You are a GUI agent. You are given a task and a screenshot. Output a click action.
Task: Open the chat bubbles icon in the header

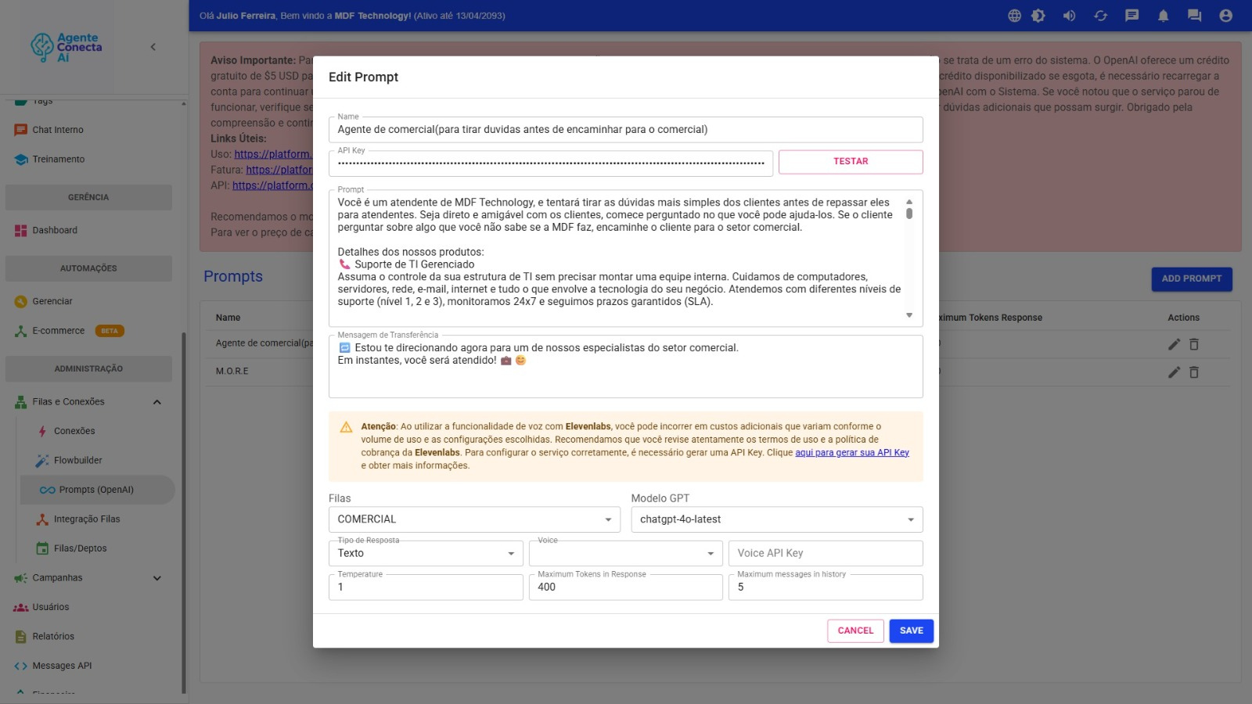1194,16
